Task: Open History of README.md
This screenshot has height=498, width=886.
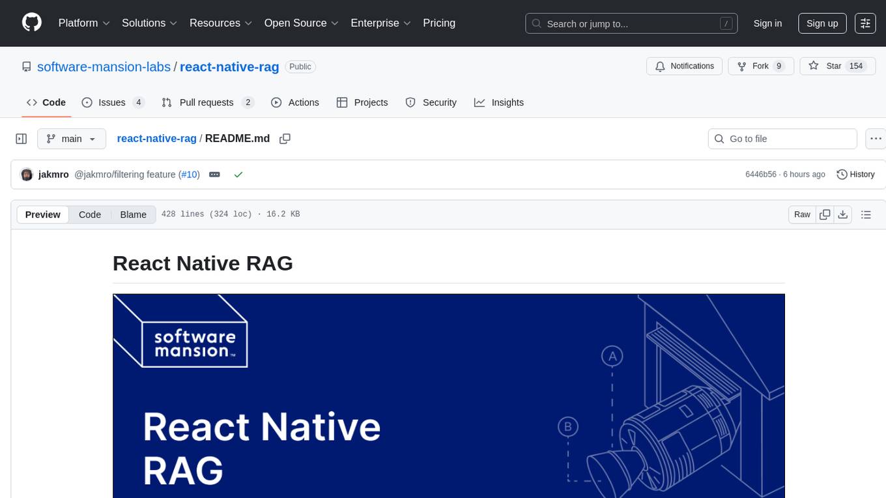Action: tap(855, 175)
